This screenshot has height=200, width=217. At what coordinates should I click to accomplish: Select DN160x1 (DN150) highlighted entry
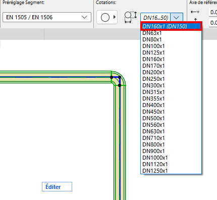171,26
